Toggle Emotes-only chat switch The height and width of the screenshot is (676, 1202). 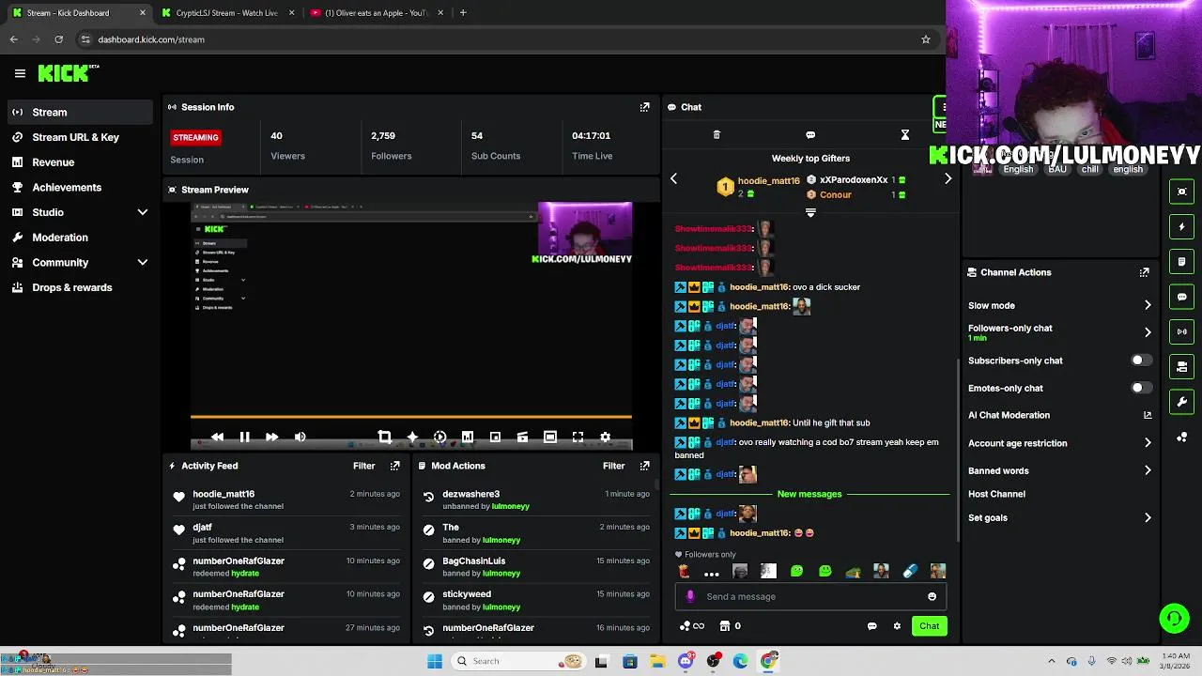point(1140,388)
